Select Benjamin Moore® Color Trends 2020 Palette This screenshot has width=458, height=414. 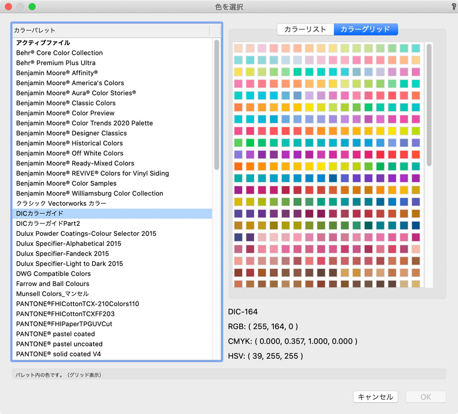pyautogui.click(x=112, y=123)
